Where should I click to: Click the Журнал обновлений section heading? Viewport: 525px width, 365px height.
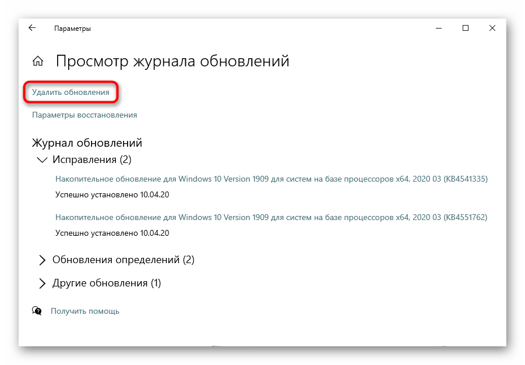tap(87, 143)
